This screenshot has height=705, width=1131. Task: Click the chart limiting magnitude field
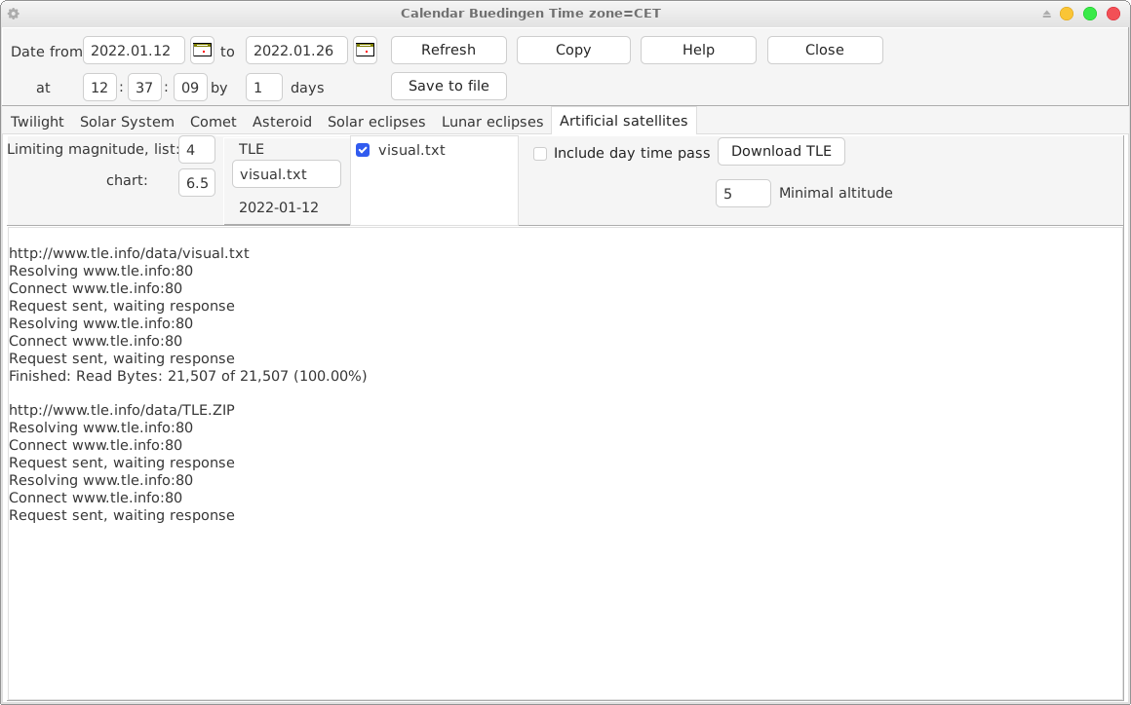(x=197, y=182)
